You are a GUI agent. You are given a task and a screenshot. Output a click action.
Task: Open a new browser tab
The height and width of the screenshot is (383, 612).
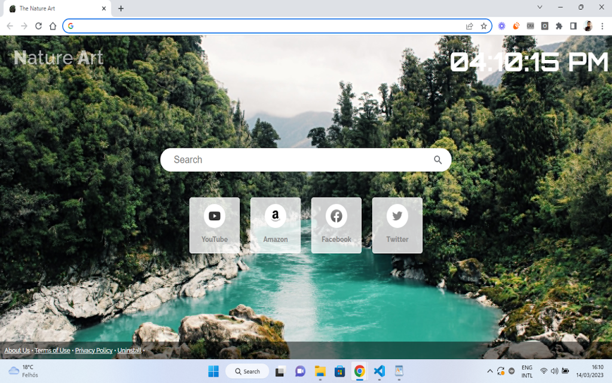point(121,8)
